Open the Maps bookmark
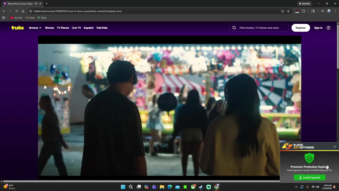The image size is (339, 191). coord(42,18)
